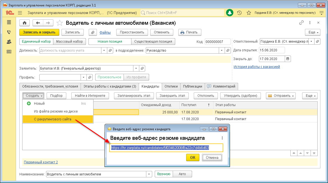Open the dialog's vertical dots menu
Screen dimensions: 328x183
tap(222, 138)
